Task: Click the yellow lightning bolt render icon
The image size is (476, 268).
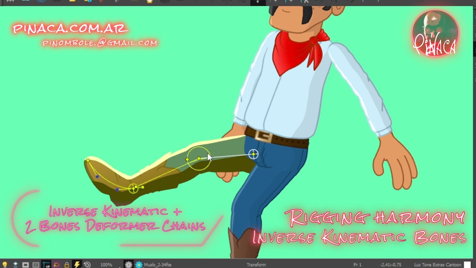Action: (77, 265)
